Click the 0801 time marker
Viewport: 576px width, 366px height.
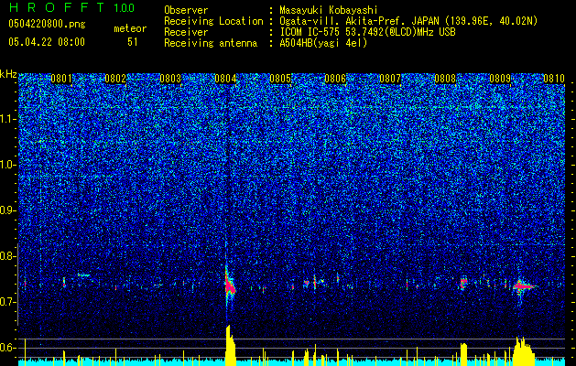point(61,79)
